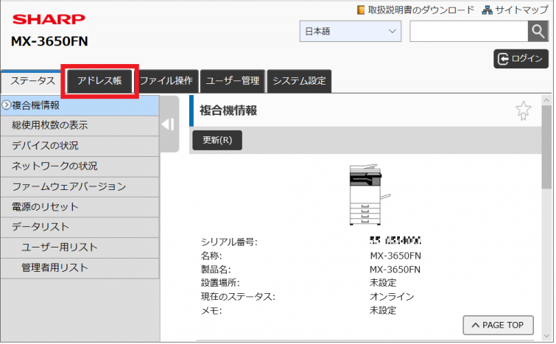Open ファームウェアバージョン menu item
This screenshot has width=556, height=344.
[x=80, y=187]
